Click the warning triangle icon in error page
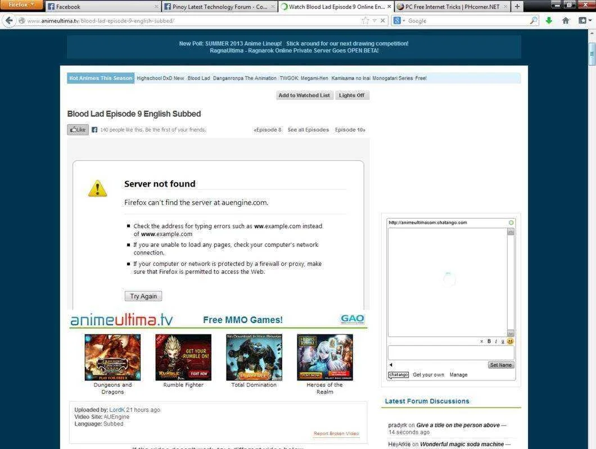 pyautogui.click(x=98, y=188)
